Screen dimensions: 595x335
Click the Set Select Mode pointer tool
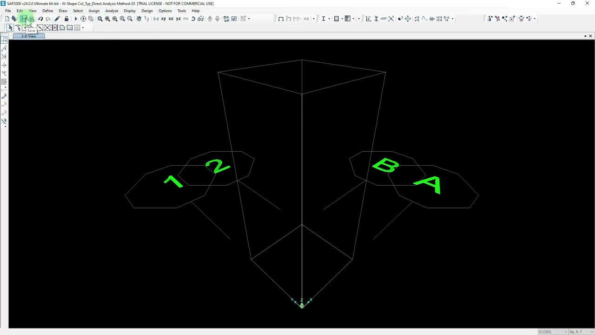coord(10,27)
